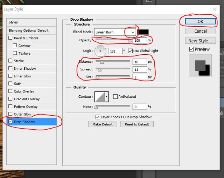224x178 pixels.
Task: Click the Distance slider handle
Action: [102, 62]
